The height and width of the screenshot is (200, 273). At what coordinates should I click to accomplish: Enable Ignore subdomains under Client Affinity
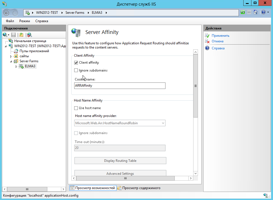(x=76, y=70)
